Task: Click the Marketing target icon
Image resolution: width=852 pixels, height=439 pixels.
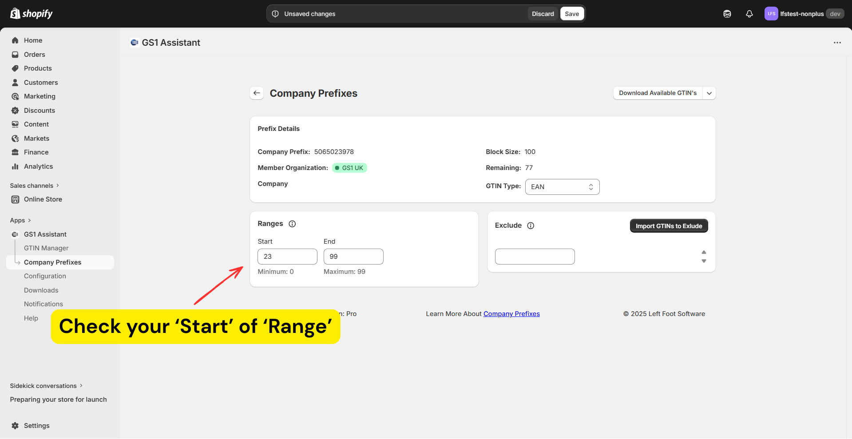Action: (15, 96)
